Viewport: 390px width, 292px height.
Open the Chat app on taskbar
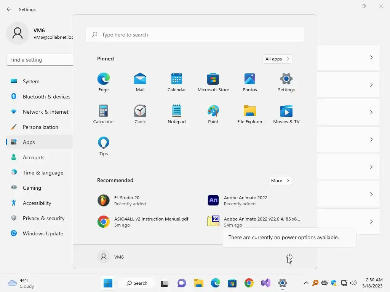pos(182,283)
